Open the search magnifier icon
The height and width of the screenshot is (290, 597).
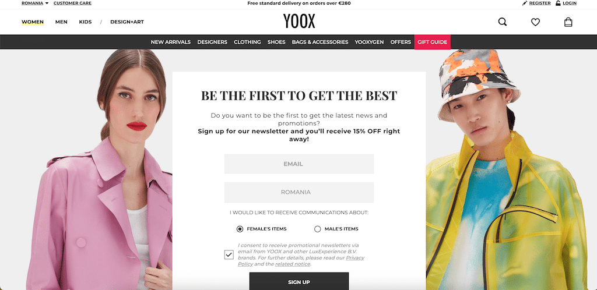point(502,22)
